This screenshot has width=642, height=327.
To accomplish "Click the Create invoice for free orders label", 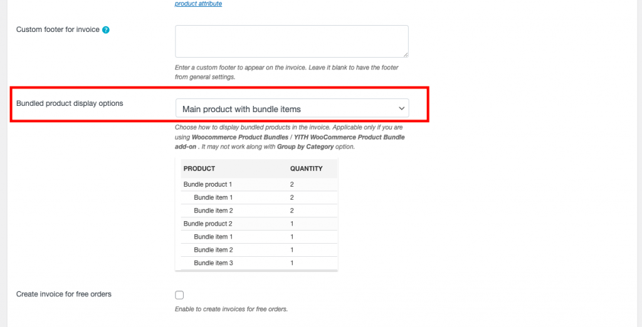I will pyautogui.click(x=64, y=294).
